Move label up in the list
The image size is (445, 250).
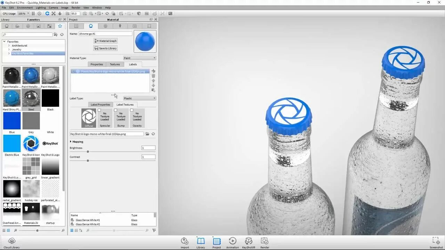point(153,81)
